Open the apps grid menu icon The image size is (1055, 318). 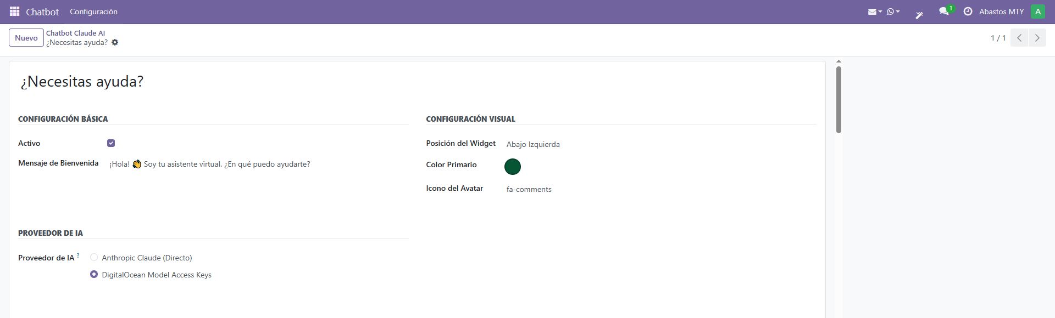pos(15,12)
